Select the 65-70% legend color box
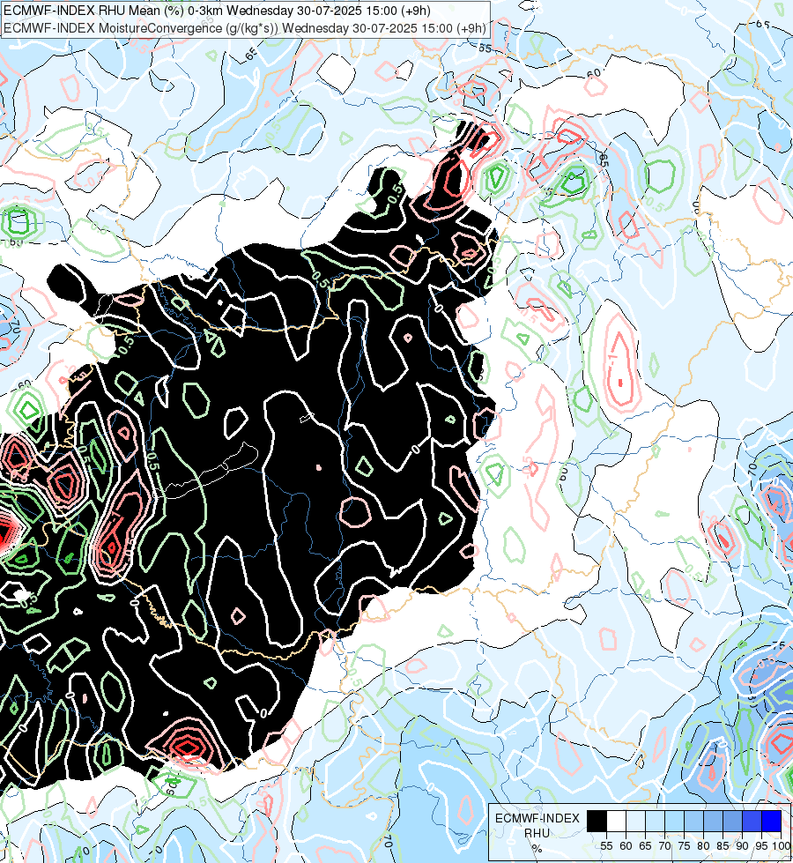Screen dimensions: 793x863 [x=655, y=822]
